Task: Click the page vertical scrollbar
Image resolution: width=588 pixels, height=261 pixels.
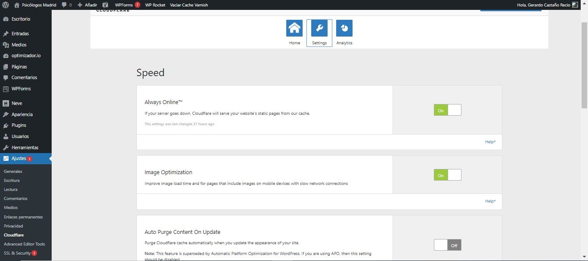Action: [x=584, y=64]
